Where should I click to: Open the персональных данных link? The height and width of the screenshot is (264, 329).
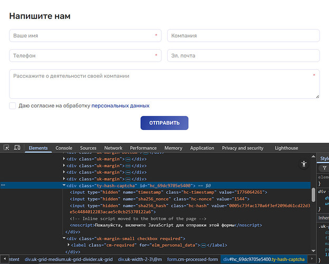click(120, 106)
